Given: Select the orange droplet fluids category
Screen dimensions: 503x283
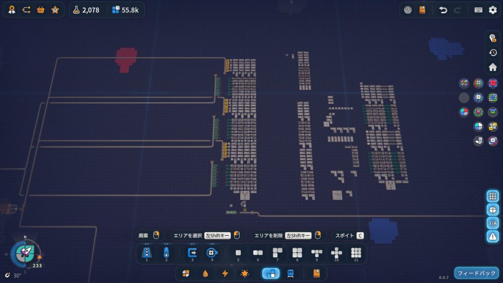Looking at the screenshot, I should click(205, 274).
